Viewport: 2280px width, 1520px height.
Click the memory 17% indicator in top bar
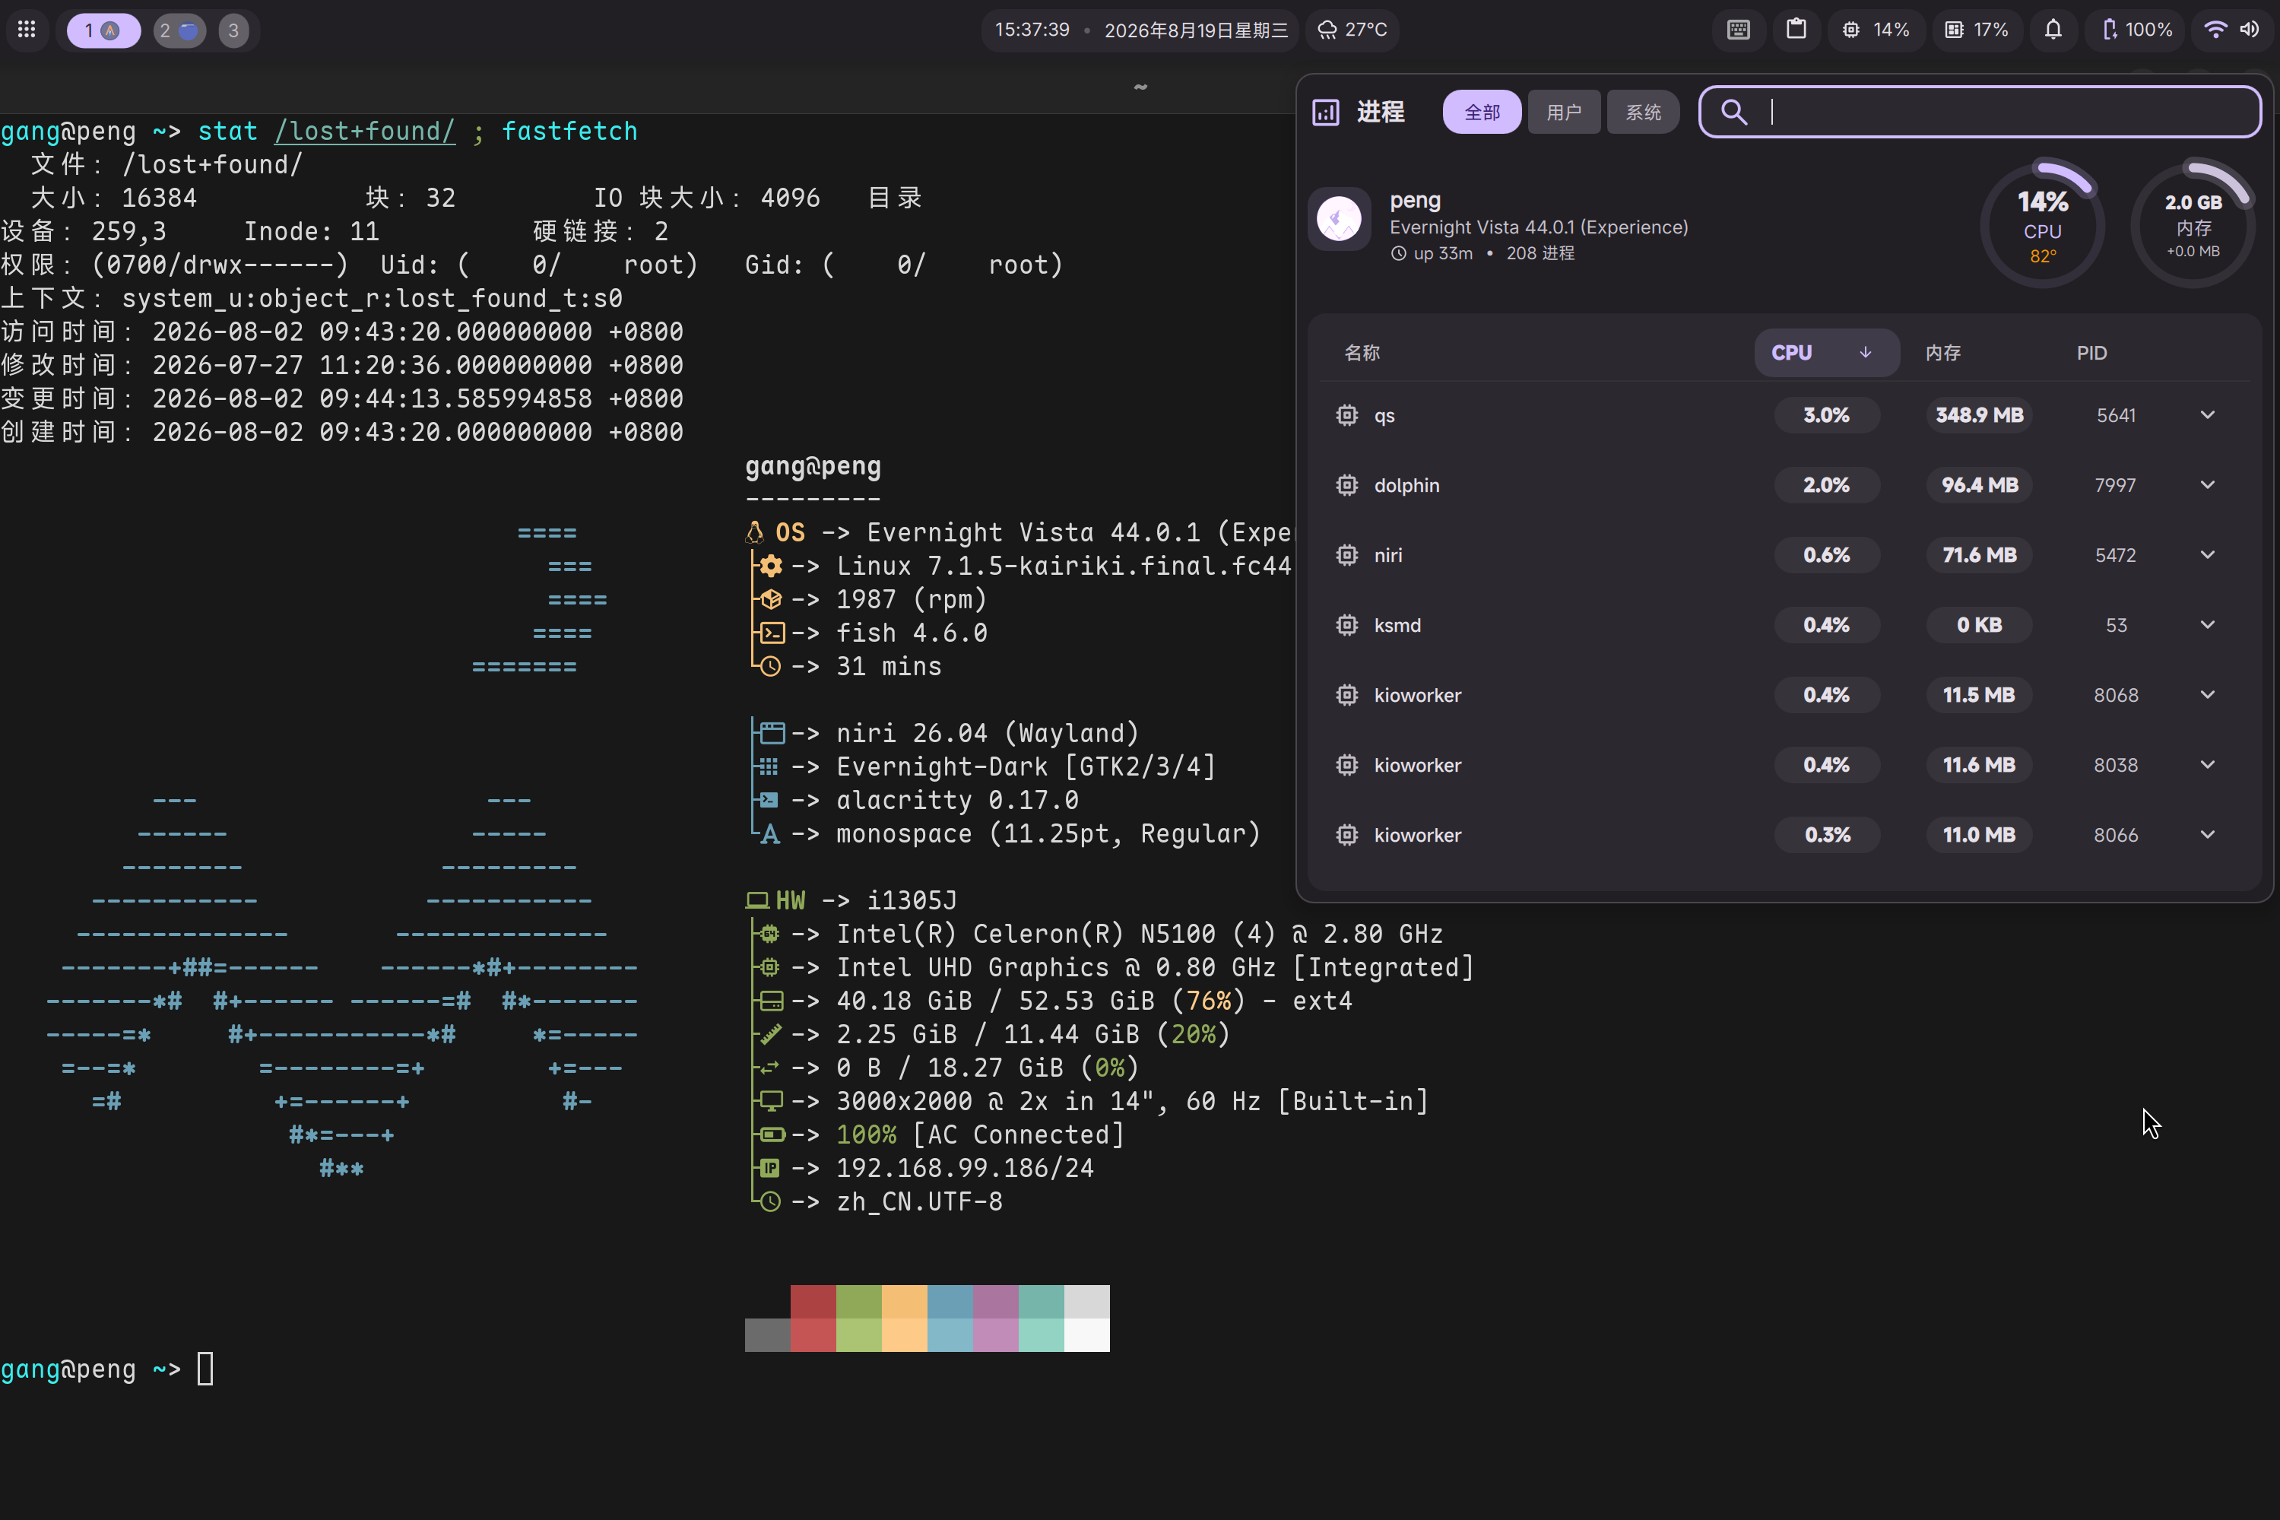(x=1977, y=30)
